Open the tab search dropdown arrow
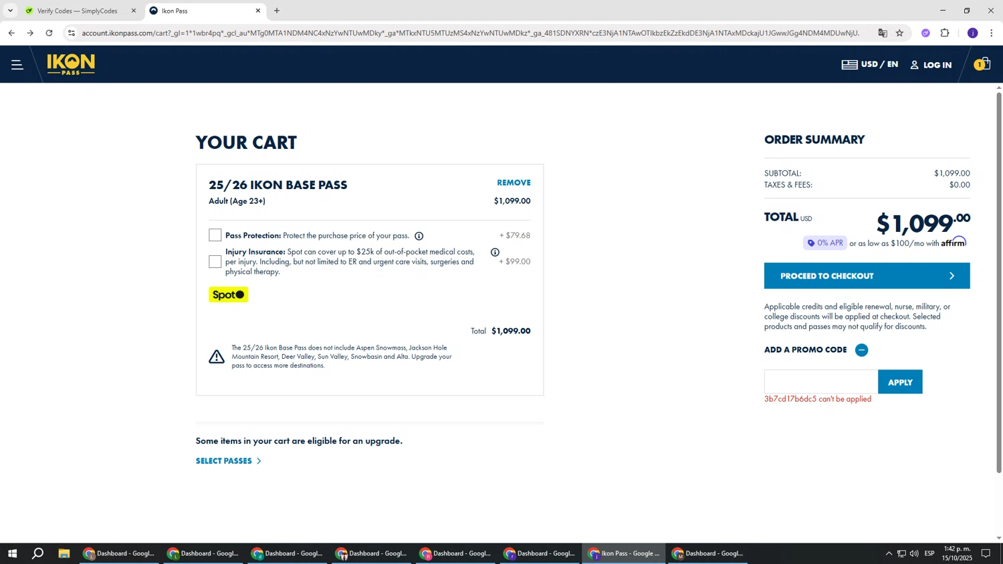1003x564 pixels. [10, 11]
